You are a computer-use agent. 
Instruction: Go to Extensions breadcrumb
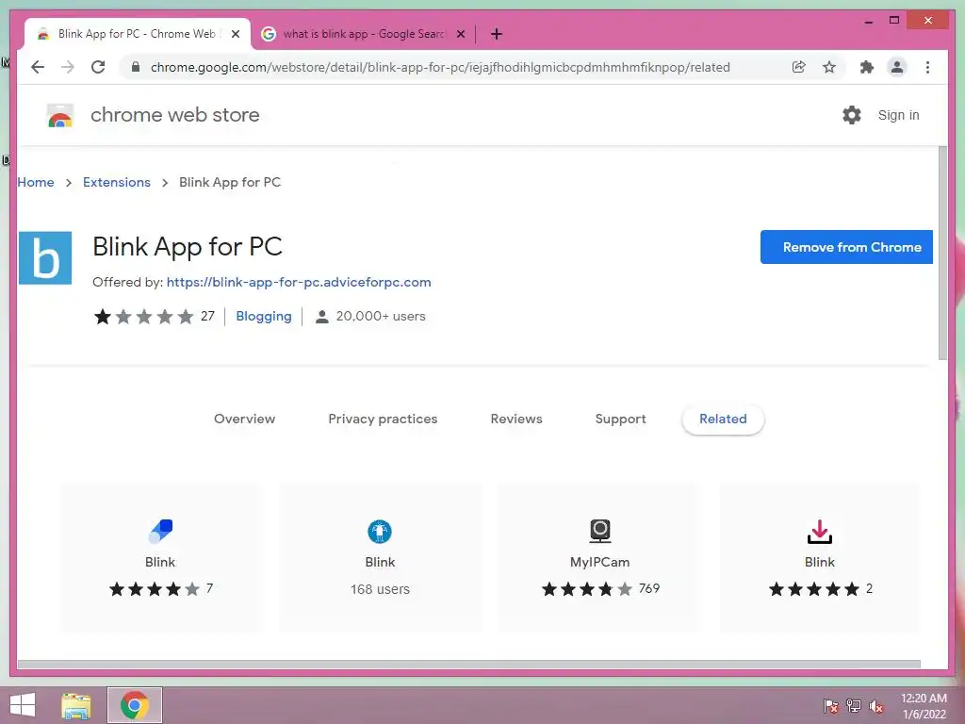[116, 182]
